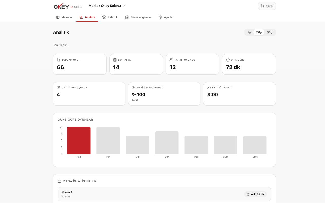The height and width of the screenshot is (203, 325).
Task: Click the OKEY 101 Çetele logo
Action: point(68,6)
